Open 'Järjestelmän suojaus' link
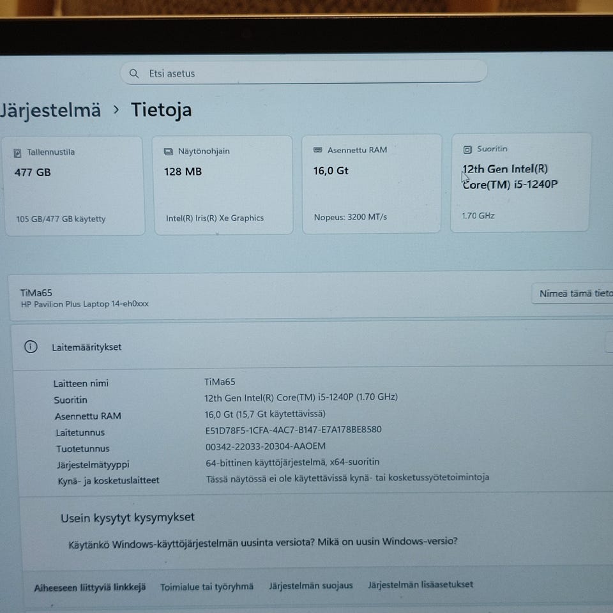This screenshot has width=613, height=613. point(311,586)
